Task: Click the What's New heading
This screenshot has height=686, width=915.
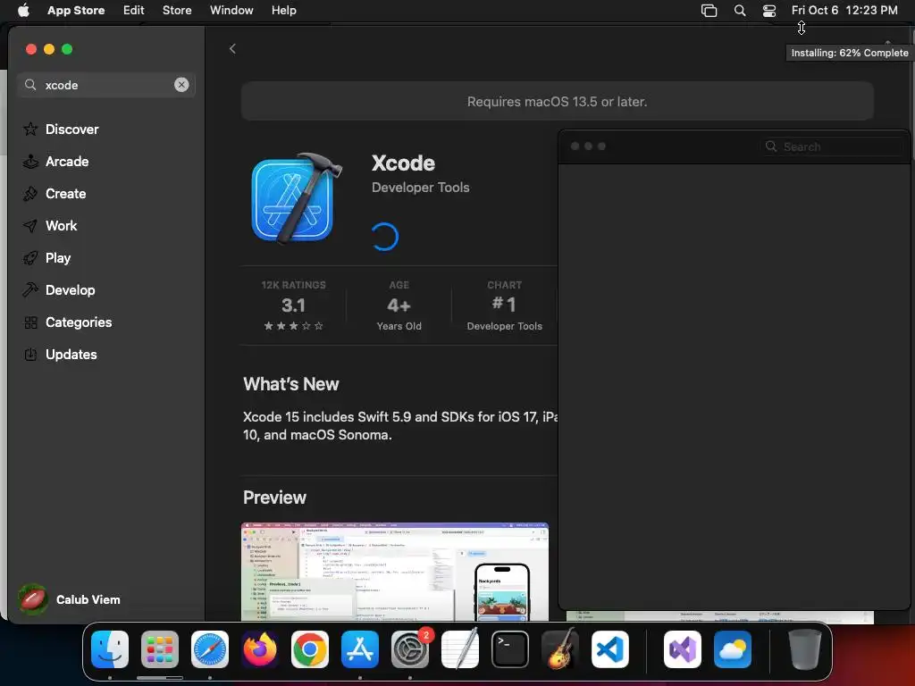Action: pos(290,384)
